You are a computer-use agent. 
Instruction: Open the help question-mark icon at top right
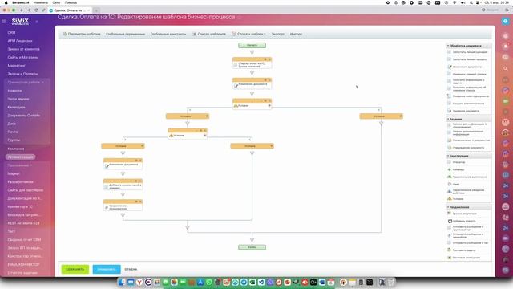click(x=505, y=21)
